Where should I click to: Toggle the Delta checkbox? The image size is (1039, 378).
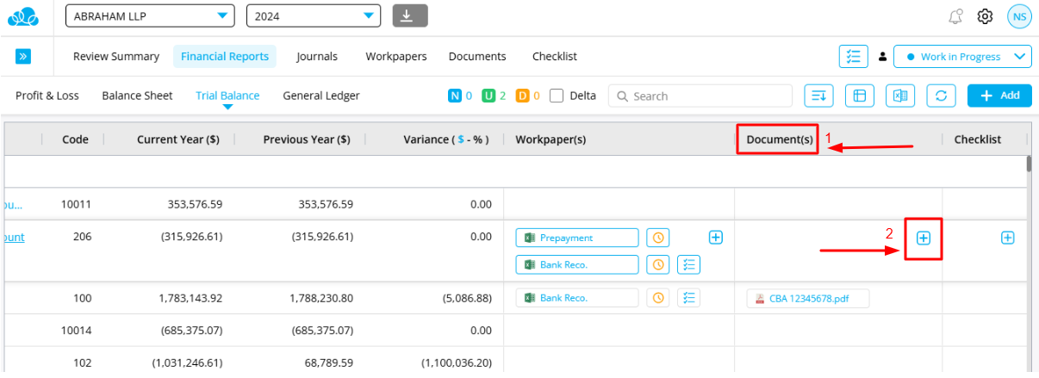coord(557,96)
